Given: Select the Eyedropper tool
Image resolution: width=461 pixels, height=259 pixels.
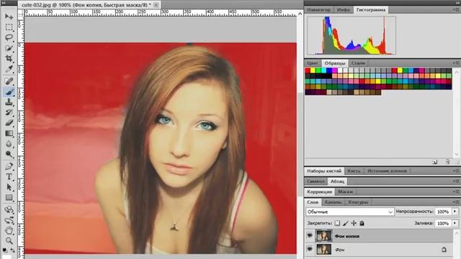Looking at the screenshot, I should pos(9,69).
